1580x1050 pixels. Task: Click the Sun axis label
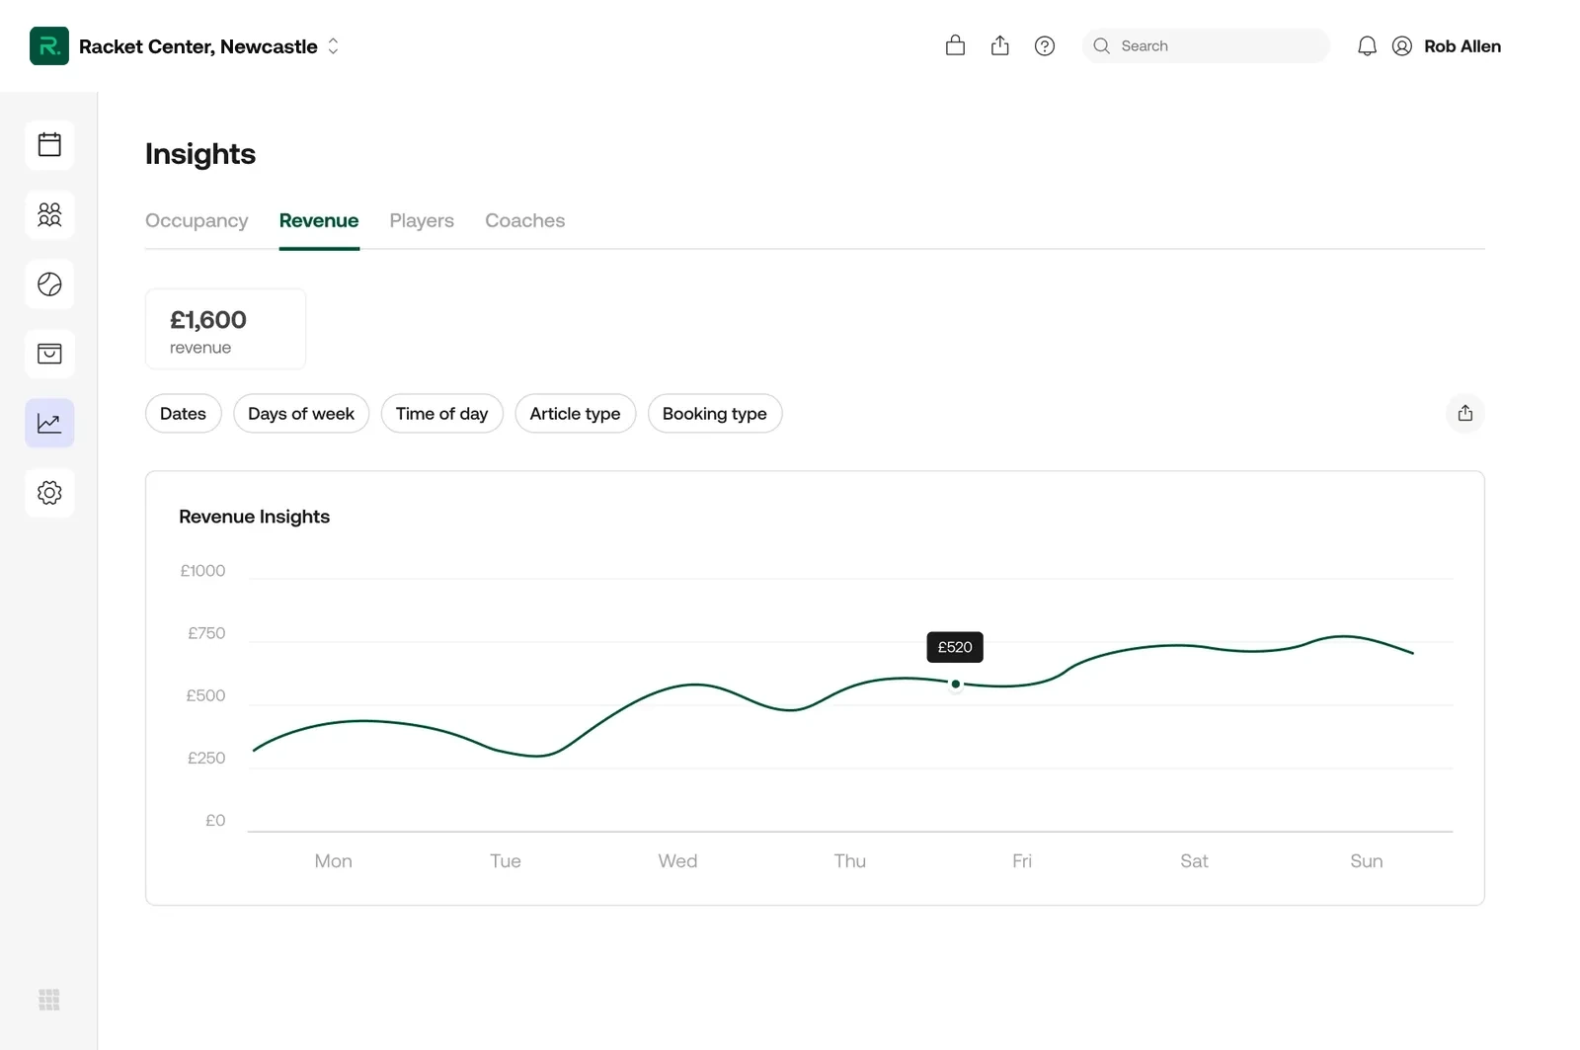1367,860
